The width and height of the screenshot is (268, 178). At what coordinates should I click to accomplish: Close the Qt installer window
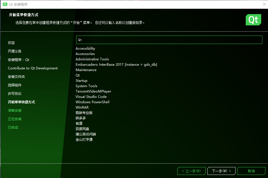pyautogui.click(x=264, y=4)
